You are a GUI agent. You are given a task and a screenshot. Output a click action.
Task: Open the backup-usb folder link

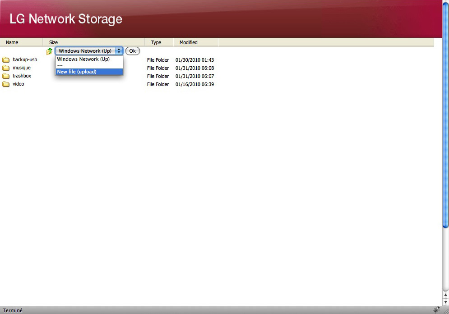[25, 60]
